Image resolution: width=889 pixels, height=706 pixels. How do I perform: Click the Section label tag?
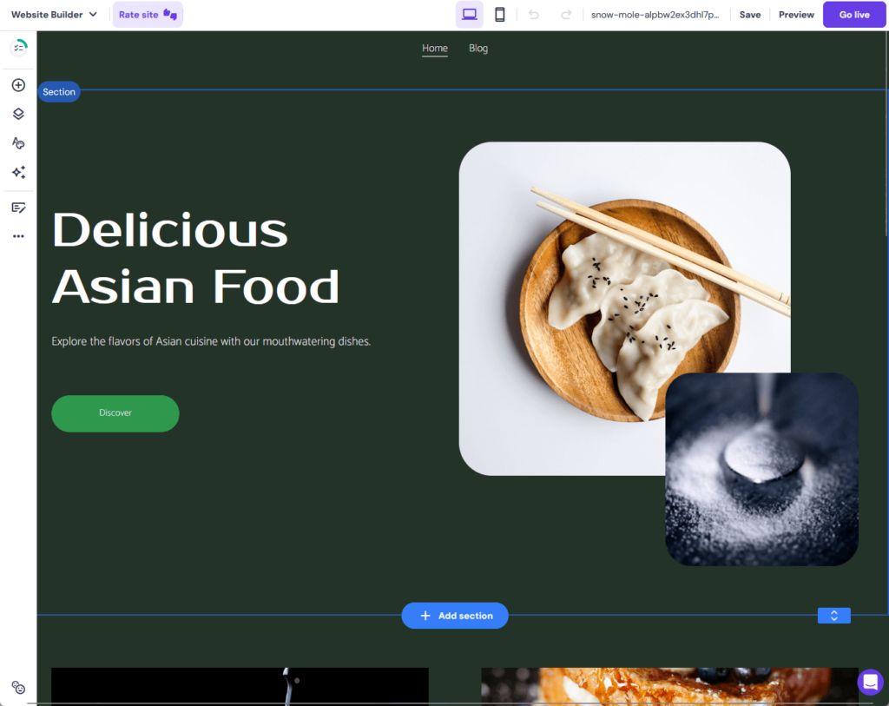click(x=59, y=92)
